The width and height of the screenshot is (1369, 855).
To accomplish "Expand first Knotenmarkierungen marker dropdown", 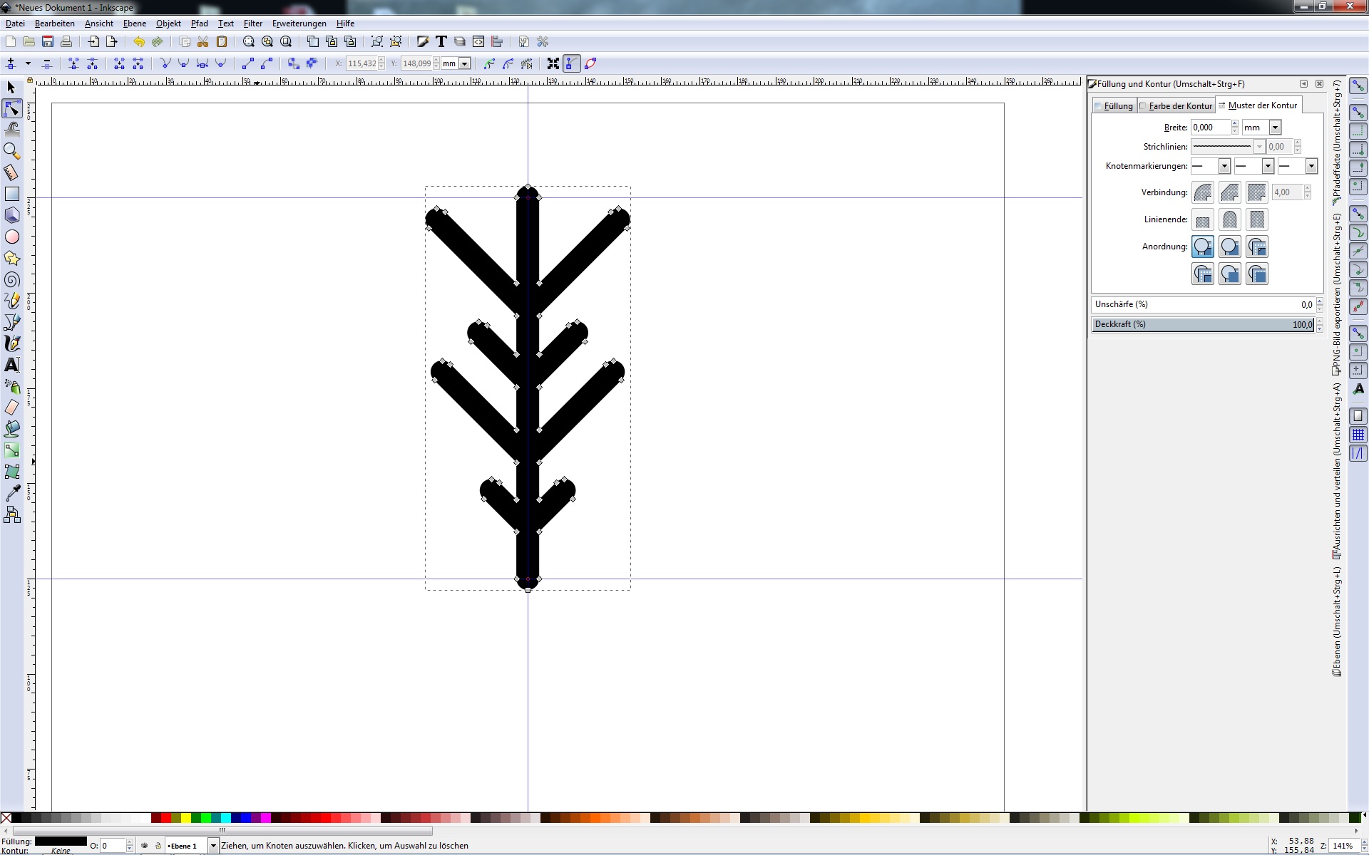I will (1224, 166).
